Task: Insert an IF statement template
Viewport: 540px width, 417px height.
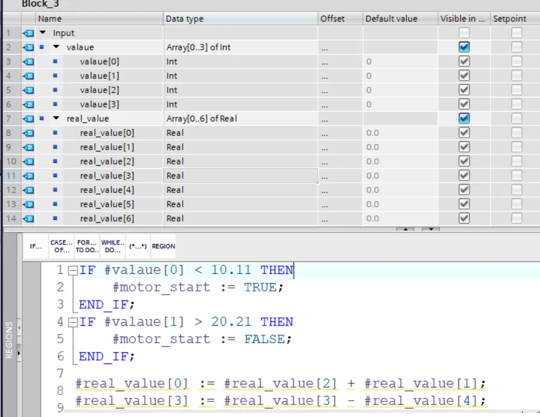Action: coord(36,246)
